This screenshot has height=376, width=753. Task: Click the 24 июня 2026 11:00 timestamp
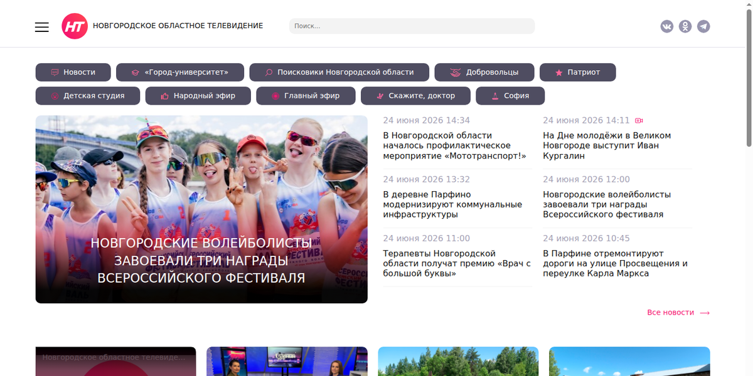click(427, 238)
